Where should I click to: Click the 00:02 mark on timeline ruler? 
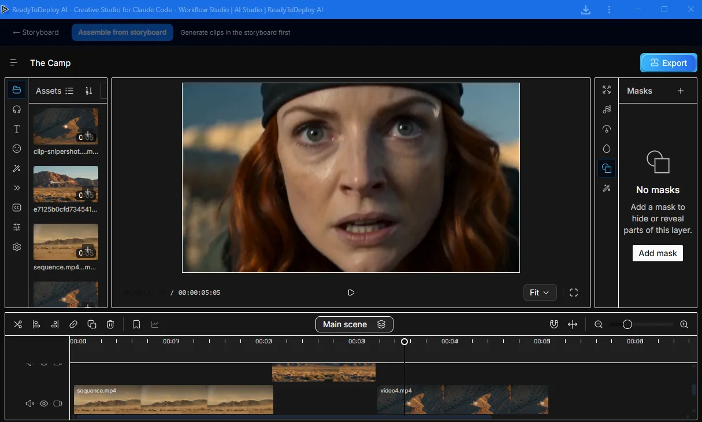pyautogui.click(x=263, y=342)
